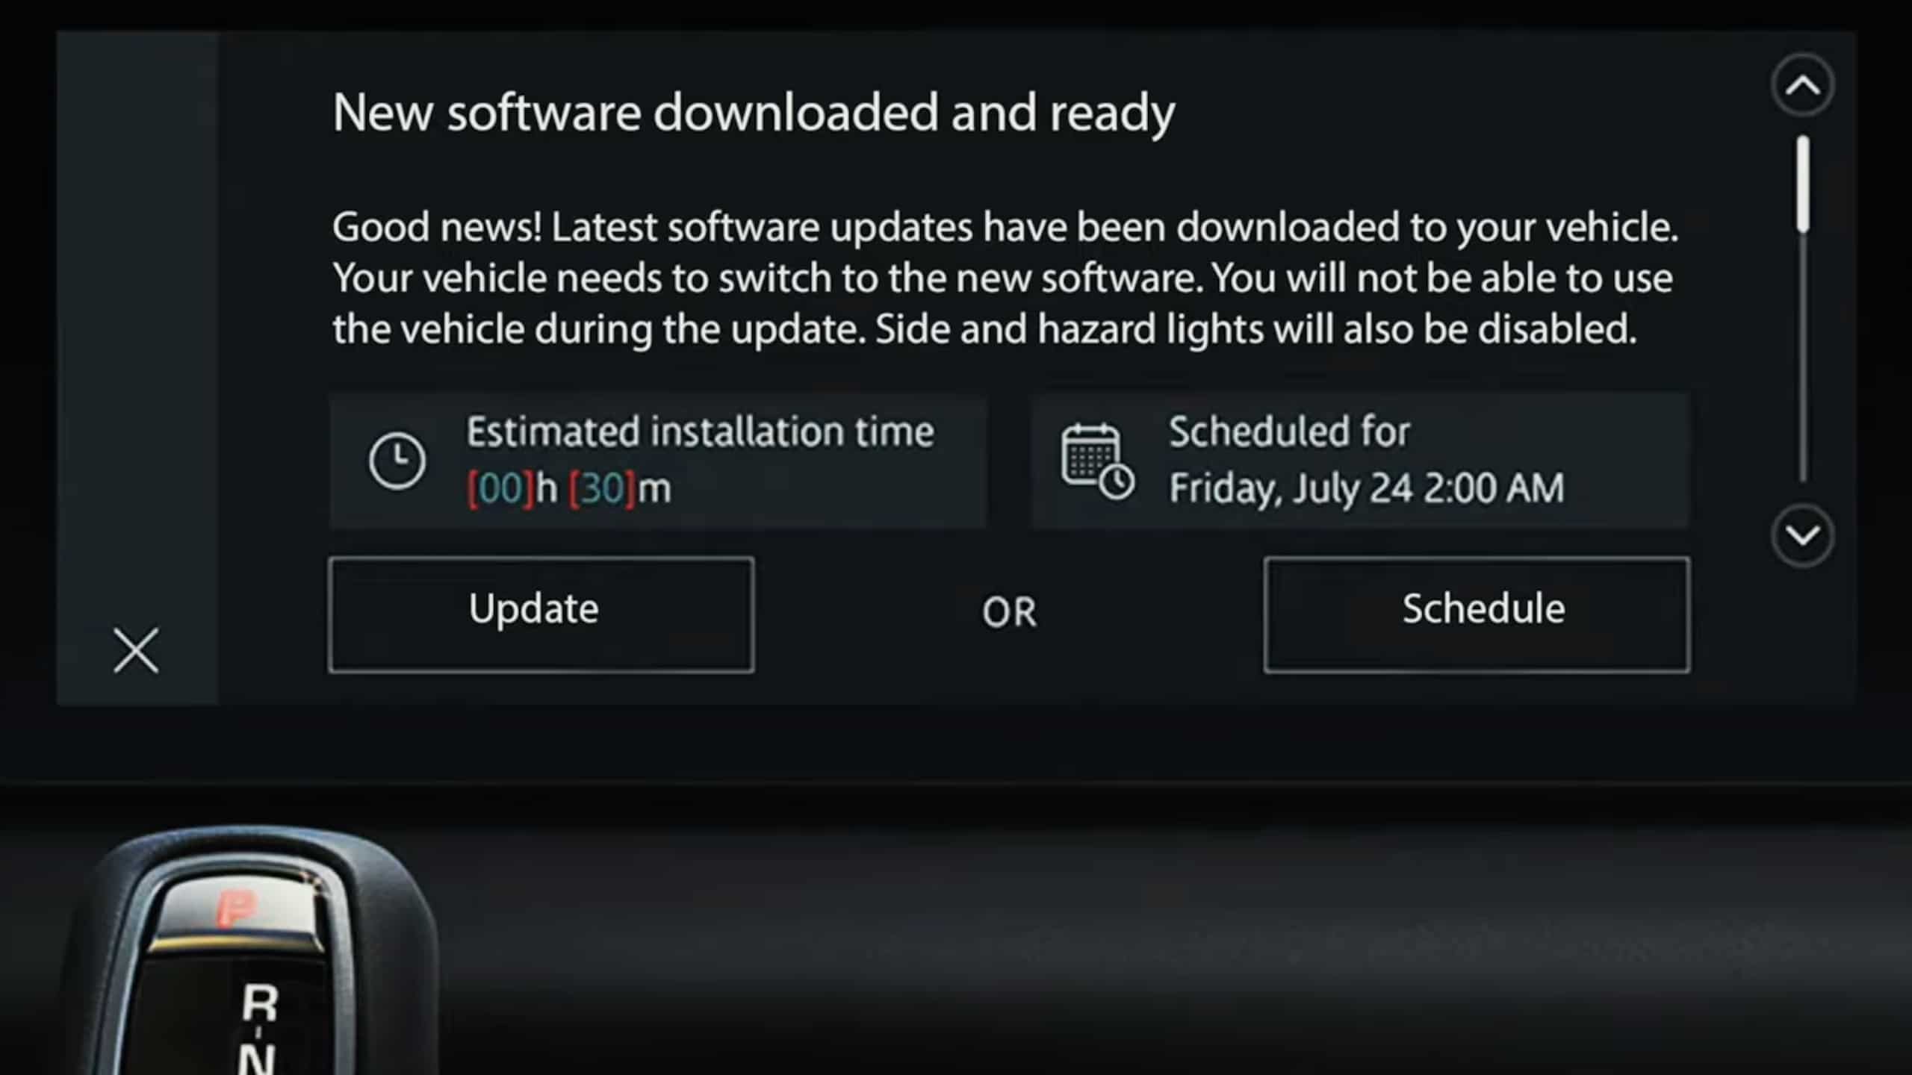Close the software update dialog with X
This screenshot has width=1912, height=1075.
[x=136, y=650]
